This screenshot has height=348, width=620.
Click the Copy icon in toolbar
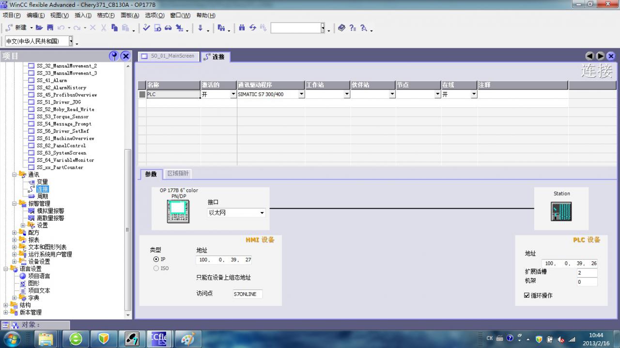[x=115, y=28]
